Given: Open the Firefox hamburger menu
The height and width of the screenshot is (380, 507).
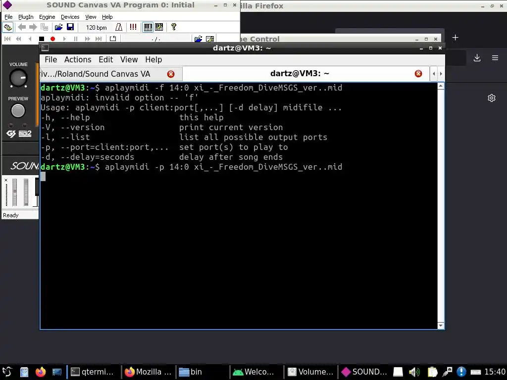Looking at the screenshot, I should (x=495, y=58).
